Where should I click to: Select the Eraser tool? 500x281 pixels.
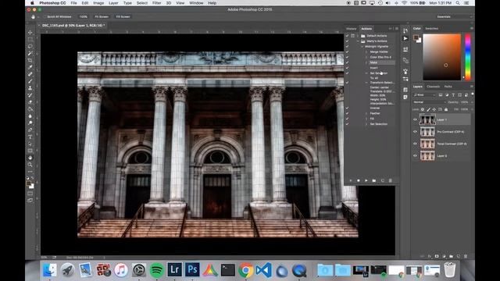click(x=30, y=102)
